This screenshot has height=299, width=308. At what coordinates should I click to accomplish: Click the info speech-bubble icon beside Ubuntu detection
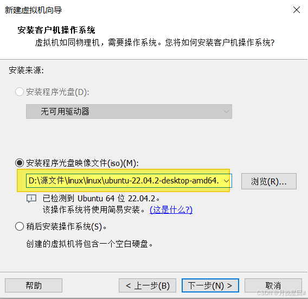pos(31,199)
